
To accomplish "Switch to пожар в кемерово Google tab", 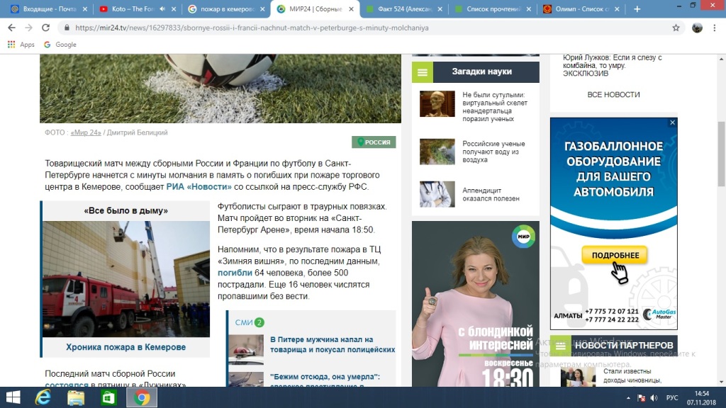I will click(226, 8).
